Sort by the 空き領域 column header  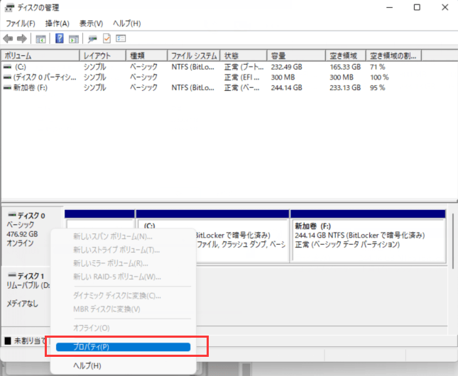pyautogui.click(x=346, y=55)
